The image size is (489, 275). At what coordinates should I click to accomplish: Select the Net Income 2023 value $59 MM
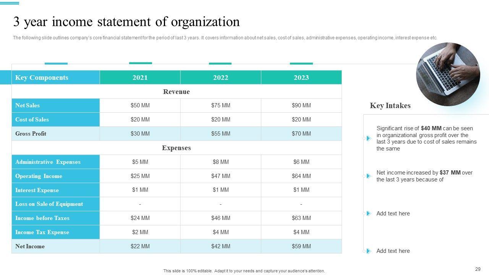pyautogui.click(x=301, y=246)
